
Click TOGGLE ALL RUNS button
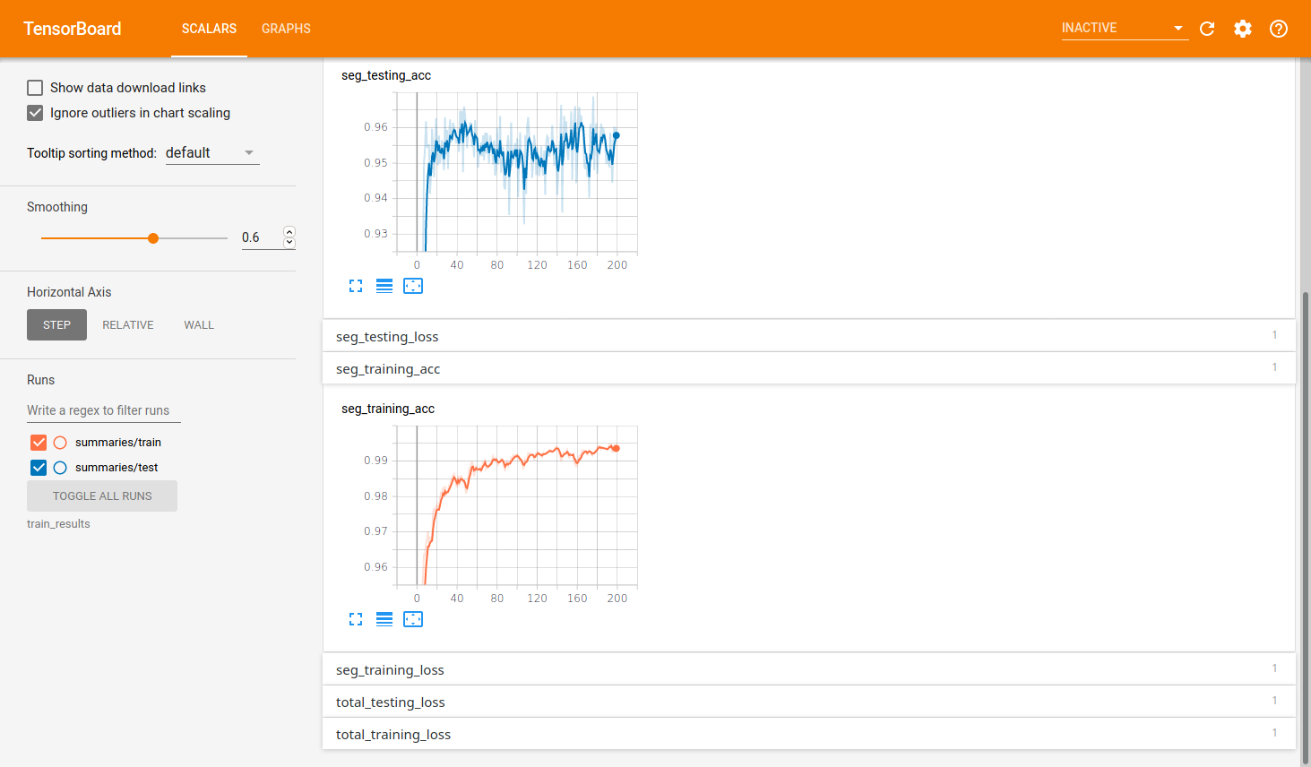[x=102, y=496]
